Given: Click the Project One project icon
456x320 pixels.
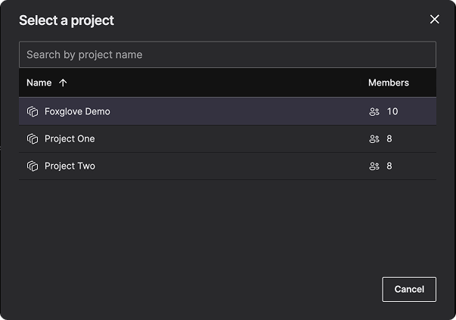Looking at the screenshot, I should (33, 139).
